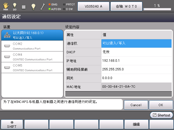Click the PRTCT indicator light
This screenshot has width=174, height=130.
click(x=64, y=4)
